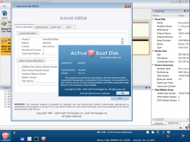Select the DCO Hidden Sectors property row
Screen dimensions: 190x142
pos(171,101)
